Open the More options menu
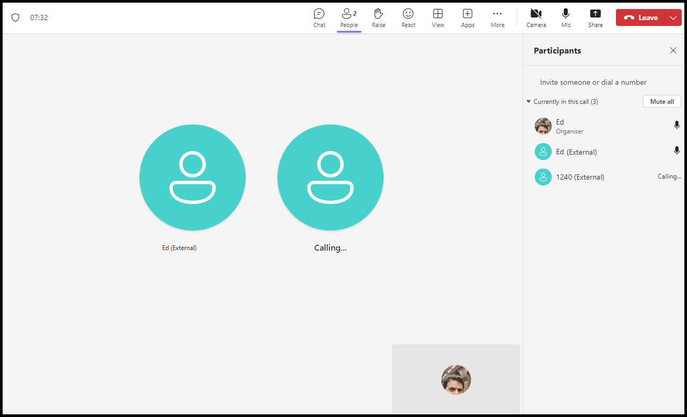 [497, 17]
